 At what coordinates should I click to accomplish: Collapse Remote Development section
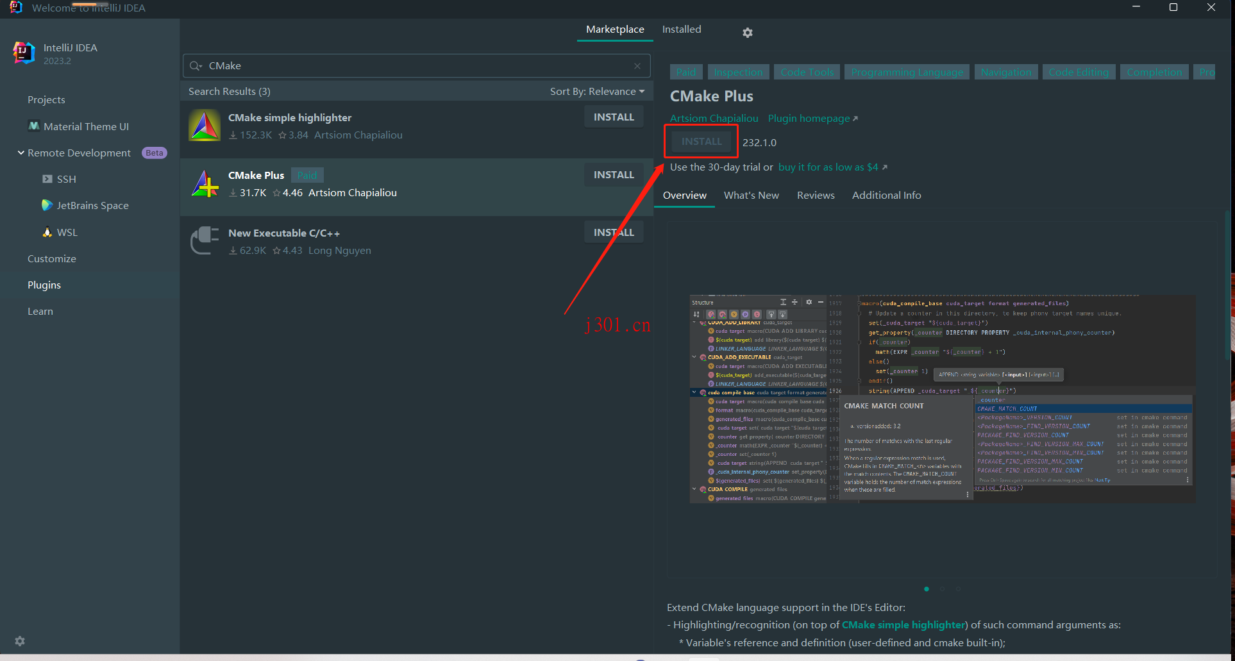click(21, 153)
